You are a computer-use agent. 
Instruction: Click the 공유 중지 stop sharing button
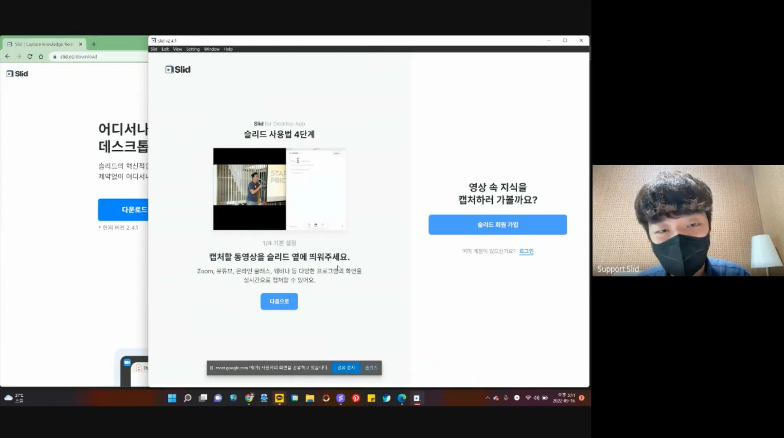[346, 368]
